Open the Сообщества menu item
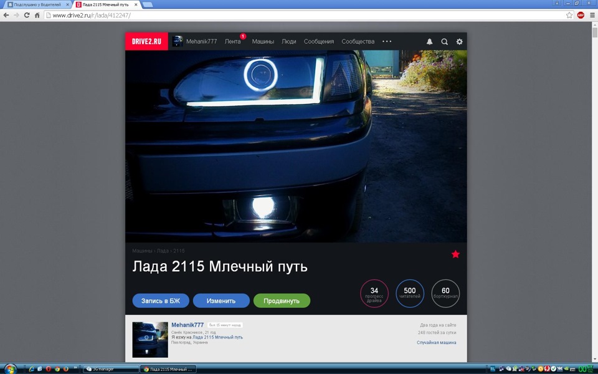Viewport: 598px width, 374px height. (358, 42)
